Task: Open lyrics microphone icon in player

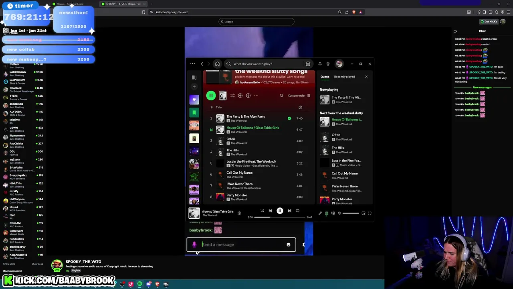Action: (x=320, y=213)
